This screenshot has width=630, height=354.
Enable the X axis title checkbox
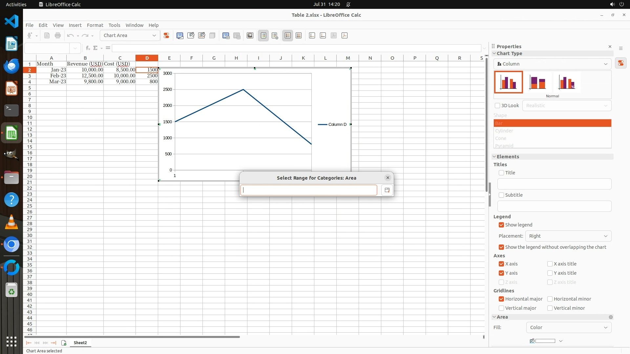[x=550, y=264]
